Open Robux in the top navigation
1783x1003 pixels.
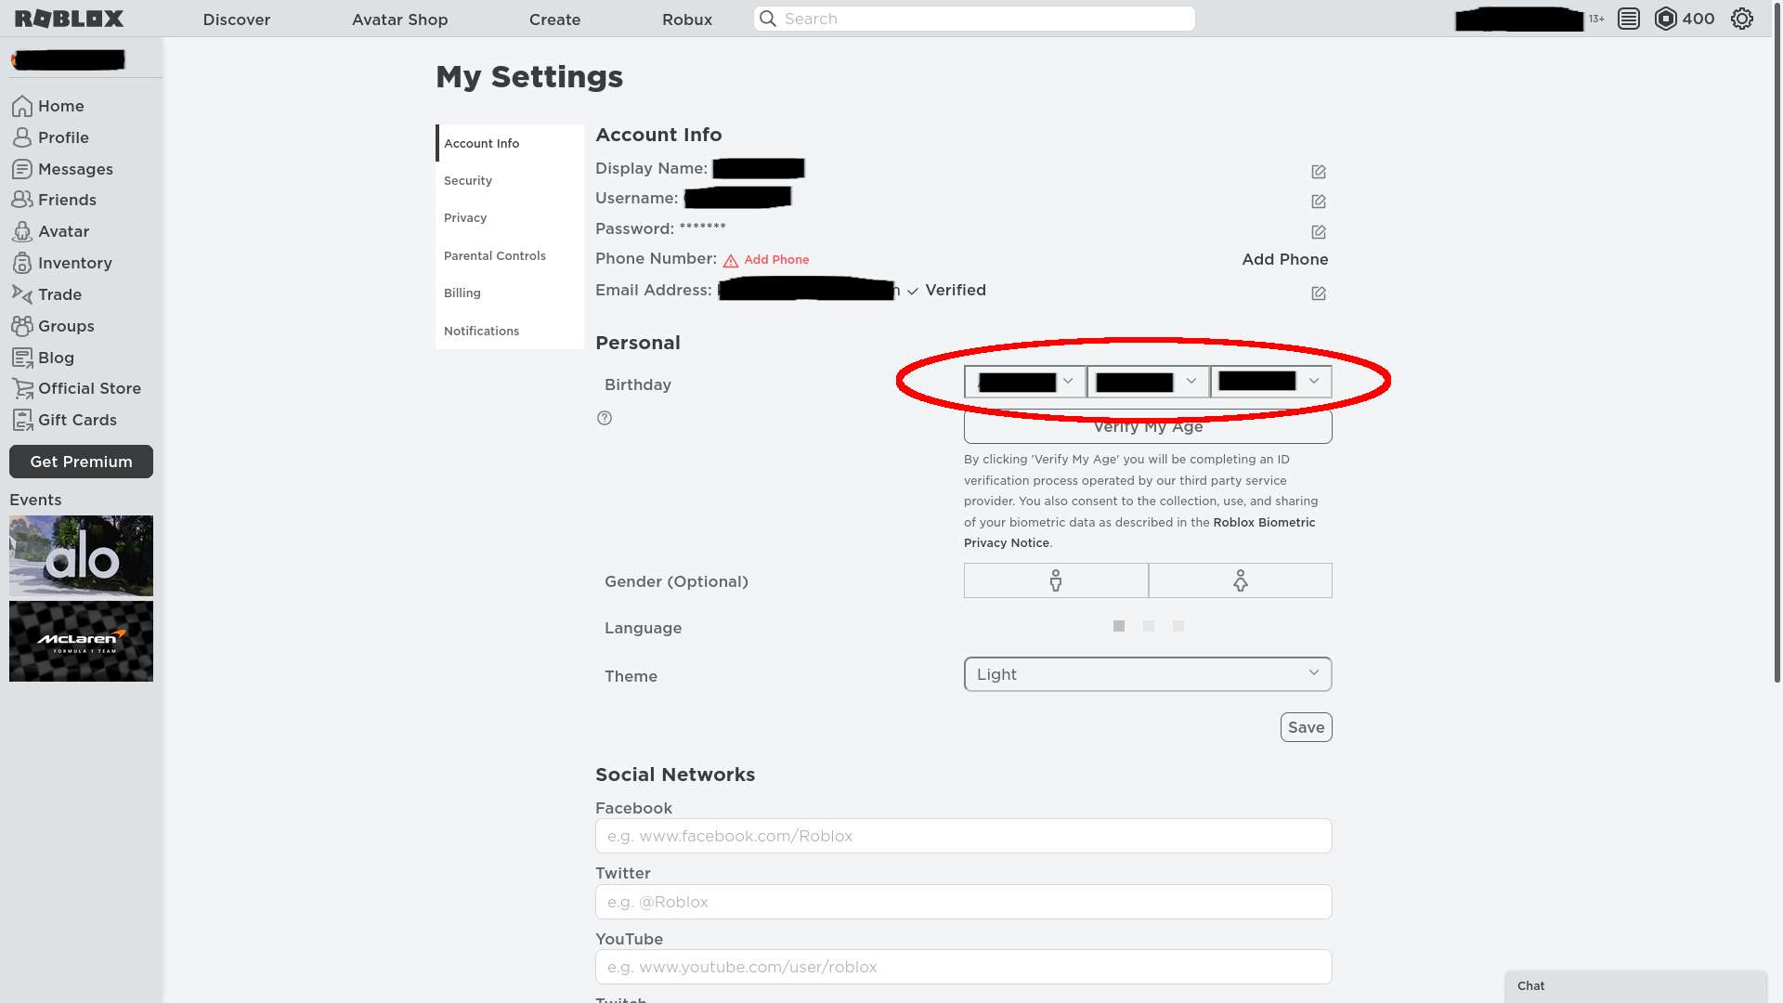click(x=687, y=20)
